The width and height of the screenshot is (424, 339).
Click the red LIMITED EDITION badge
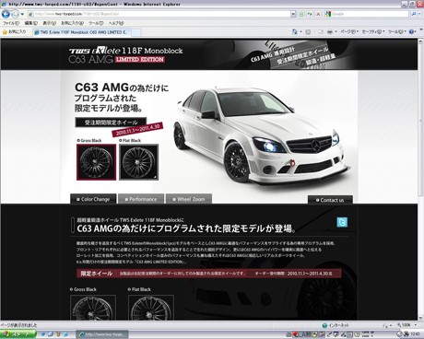click(x=140, y=60)
